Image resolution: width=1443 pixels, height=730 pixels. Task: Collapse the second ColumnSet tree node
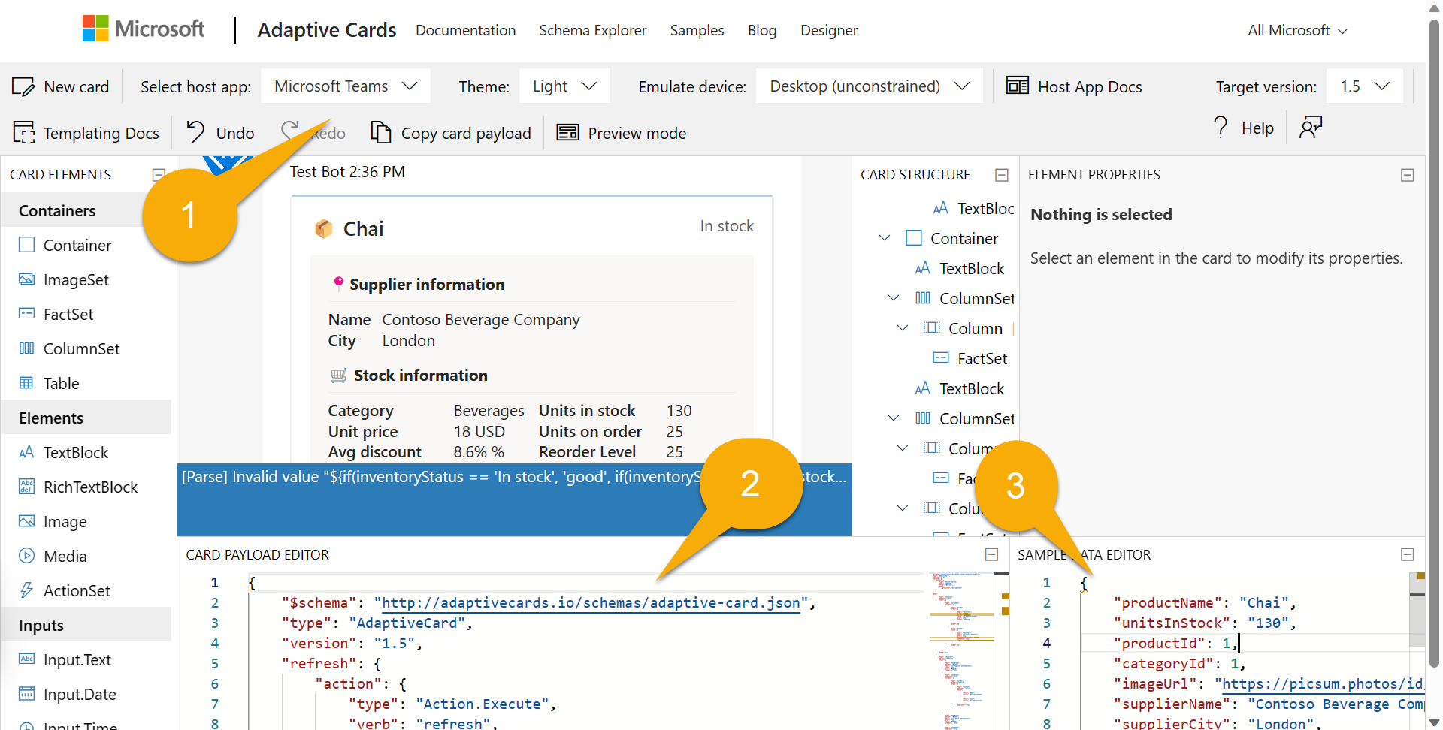(x=894, y=418)
